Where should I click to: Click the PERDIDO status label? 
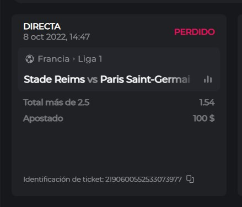[x=195, y=32]
